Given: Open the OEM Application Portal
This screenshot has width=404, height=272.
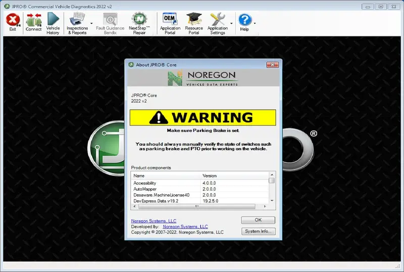Looking at the screenshot, I should point(170,23).
